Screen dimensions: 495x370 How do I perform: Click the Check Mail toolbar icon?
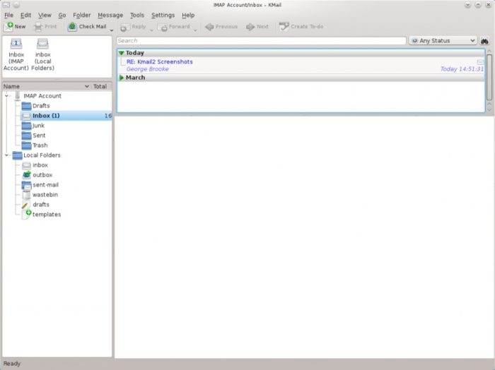[x=73, y=27]
